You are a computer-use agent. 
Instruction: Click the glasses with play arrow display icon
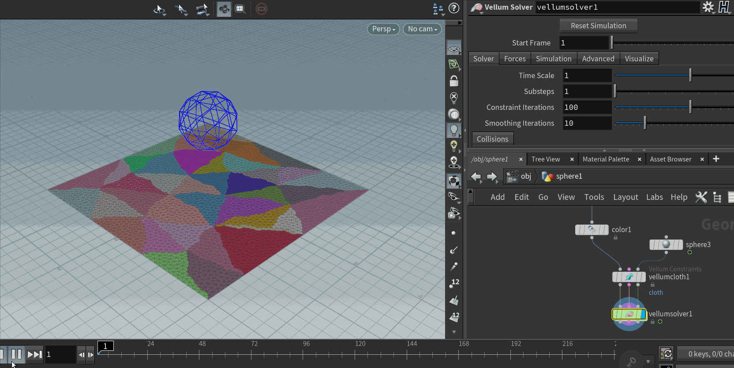[454, 214]
